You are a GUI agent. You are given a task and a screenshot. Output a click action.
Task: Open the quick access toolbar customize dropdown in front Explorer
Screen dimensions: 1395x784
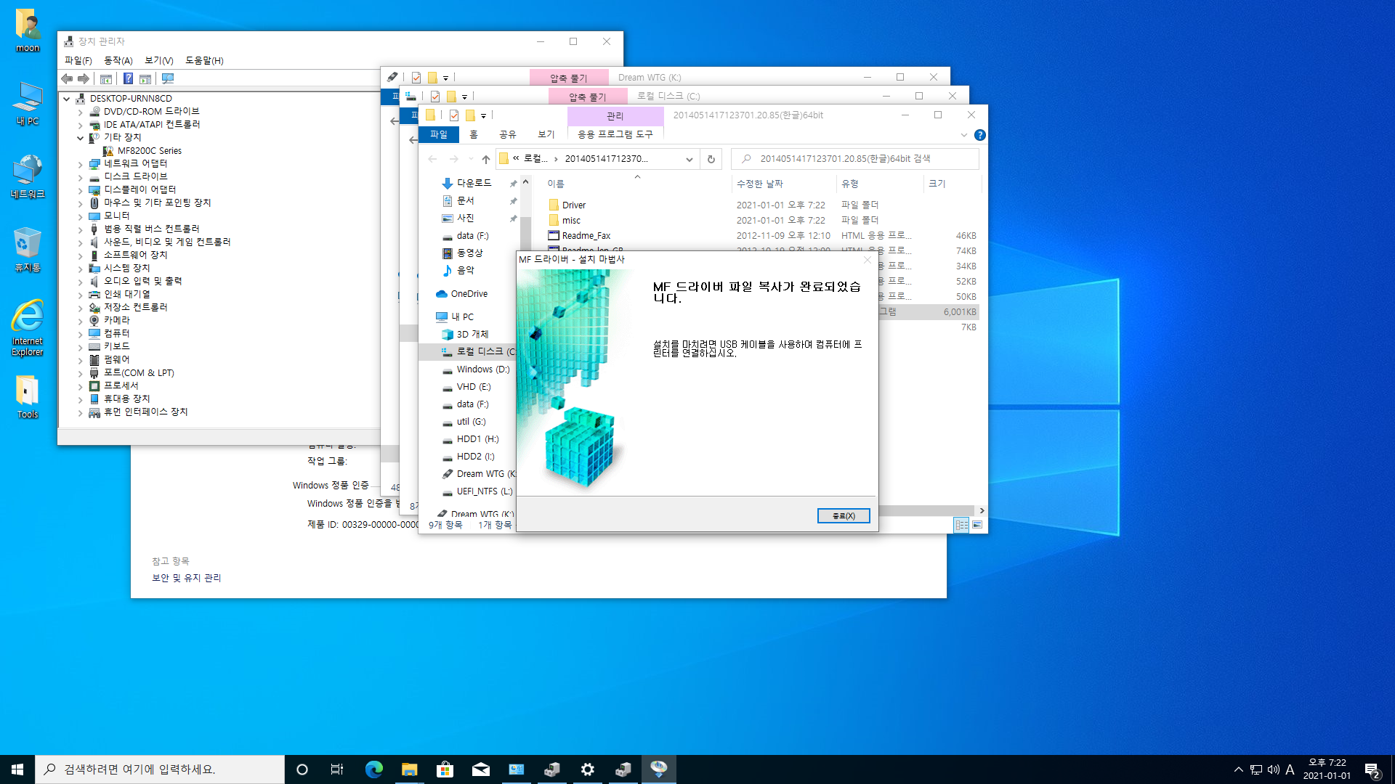point(483,116)
